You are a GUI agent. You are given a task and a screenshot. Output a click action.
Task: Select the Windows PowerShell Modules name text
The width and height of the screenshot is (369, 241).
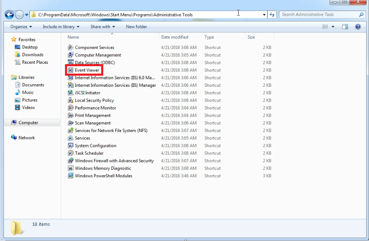tap(104, 176)
